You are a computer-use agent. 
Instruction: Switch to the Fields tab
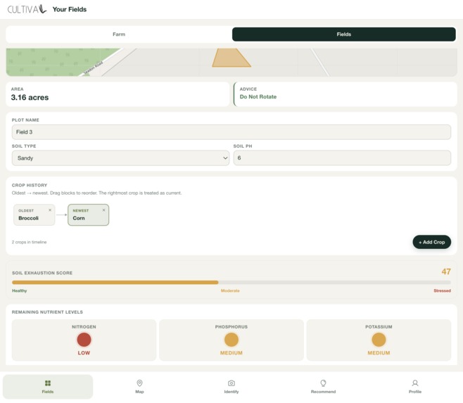click(x=343, y=34)
